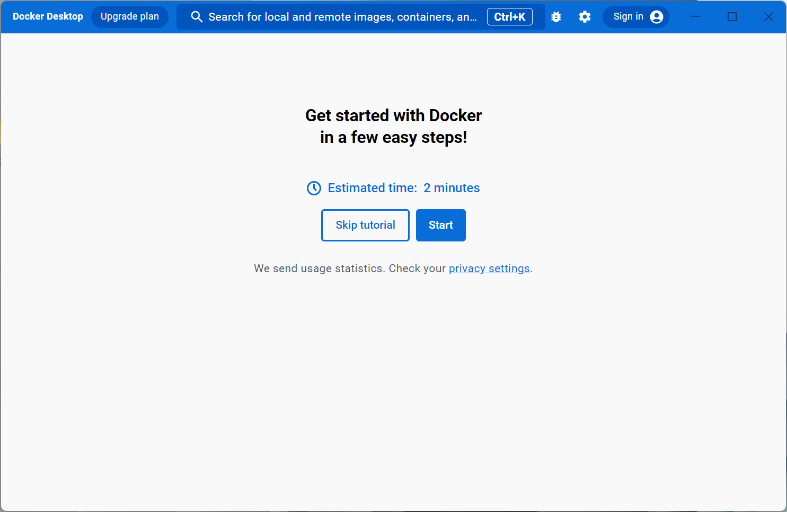
Task: Sign in to Docker account
Action: pyautogui.click(x=636, y=17)
